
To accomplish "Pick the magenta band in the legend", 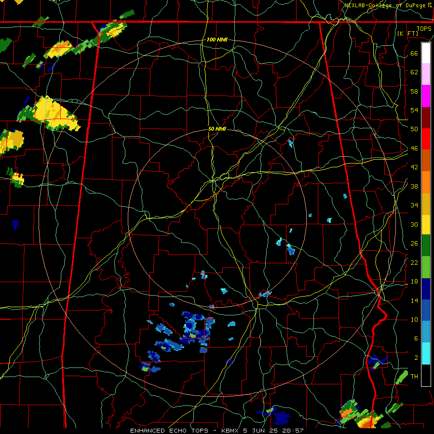I will pyautogui.click(x=426, y=96).
